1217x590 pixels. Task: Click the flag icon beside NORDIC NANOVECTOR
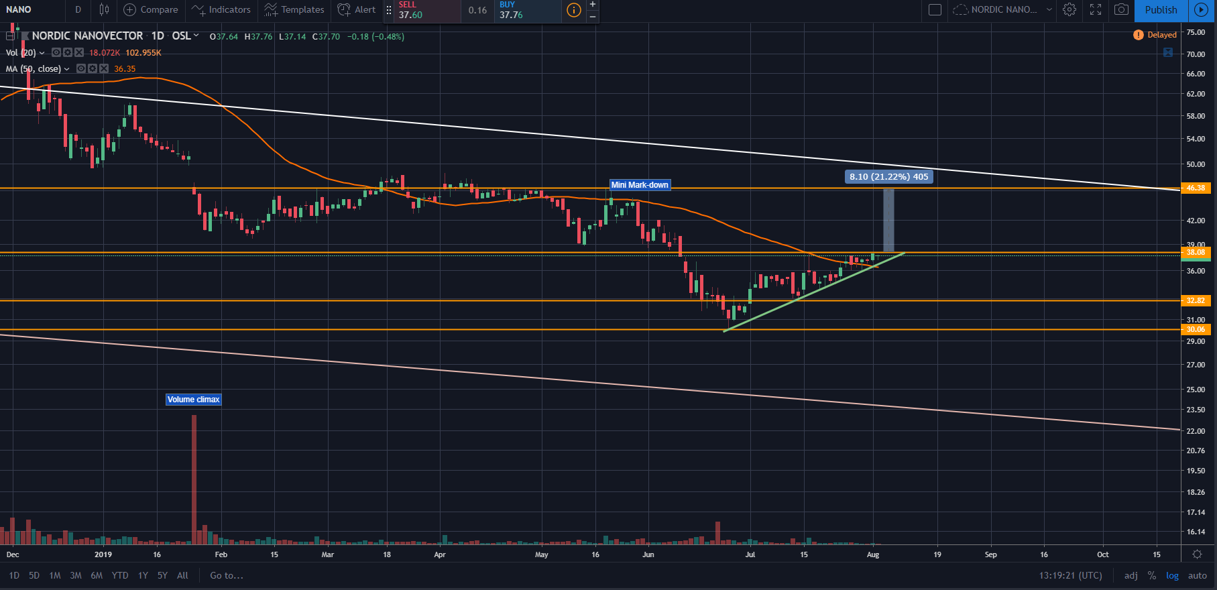coord(24,36)
